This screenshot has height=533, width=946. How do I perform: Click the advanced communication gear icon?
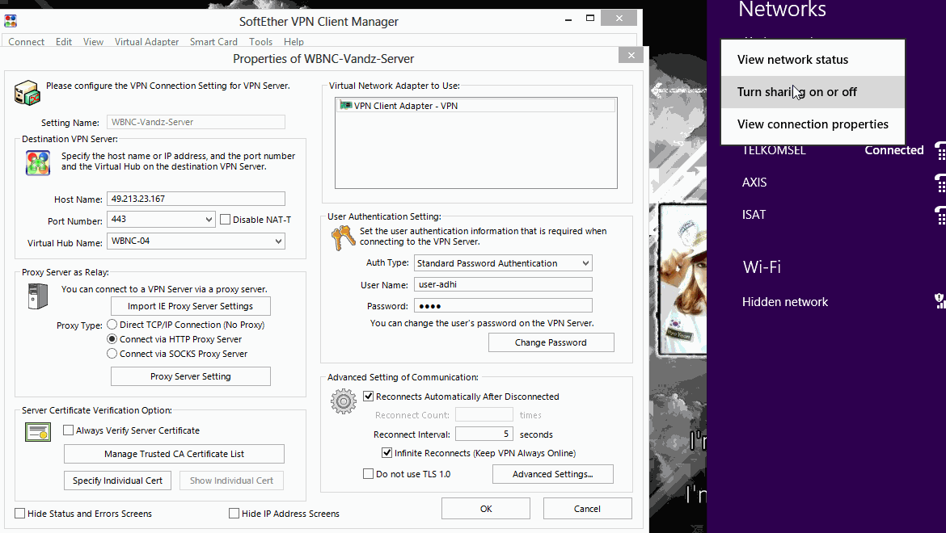tap(344, 401)
